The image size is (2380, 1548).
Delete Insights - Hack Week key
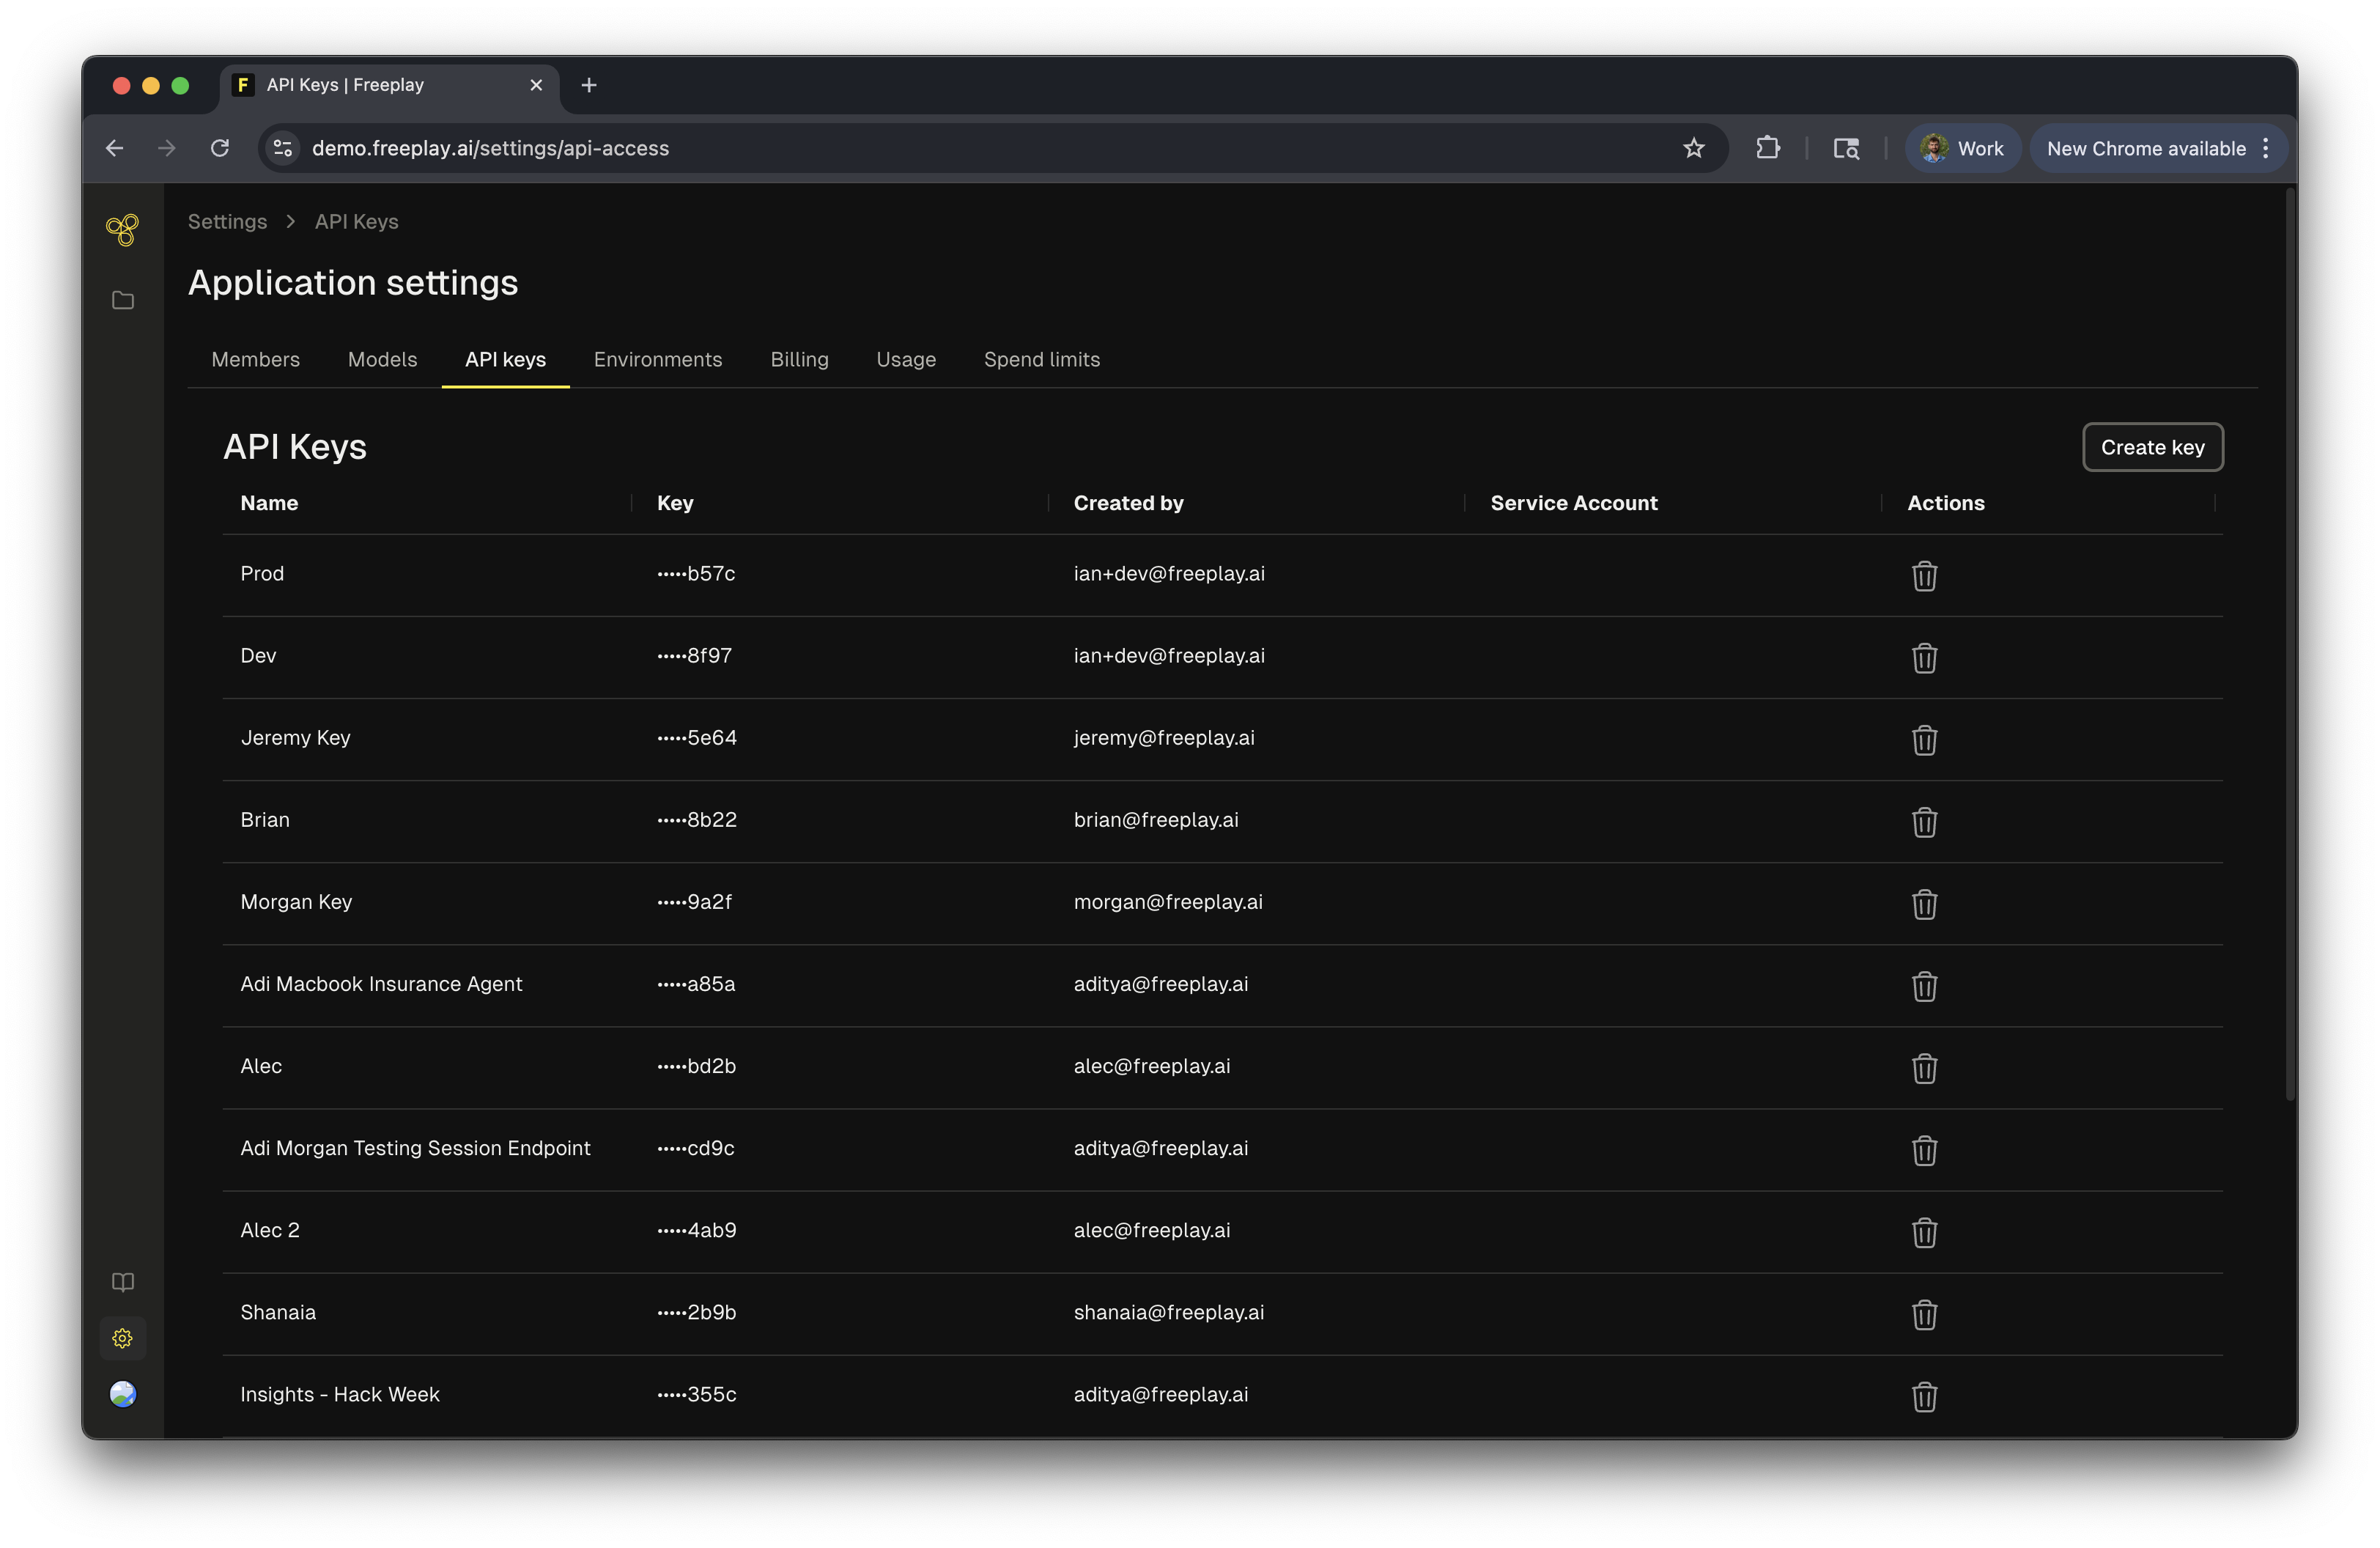1924,1396
